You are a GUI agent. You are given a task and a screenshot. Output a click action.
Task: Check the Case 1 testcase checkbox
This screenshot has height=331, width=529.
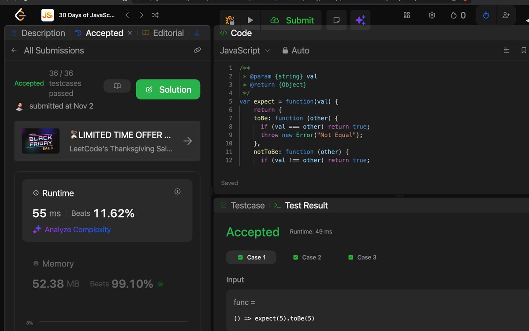[242, 257]
